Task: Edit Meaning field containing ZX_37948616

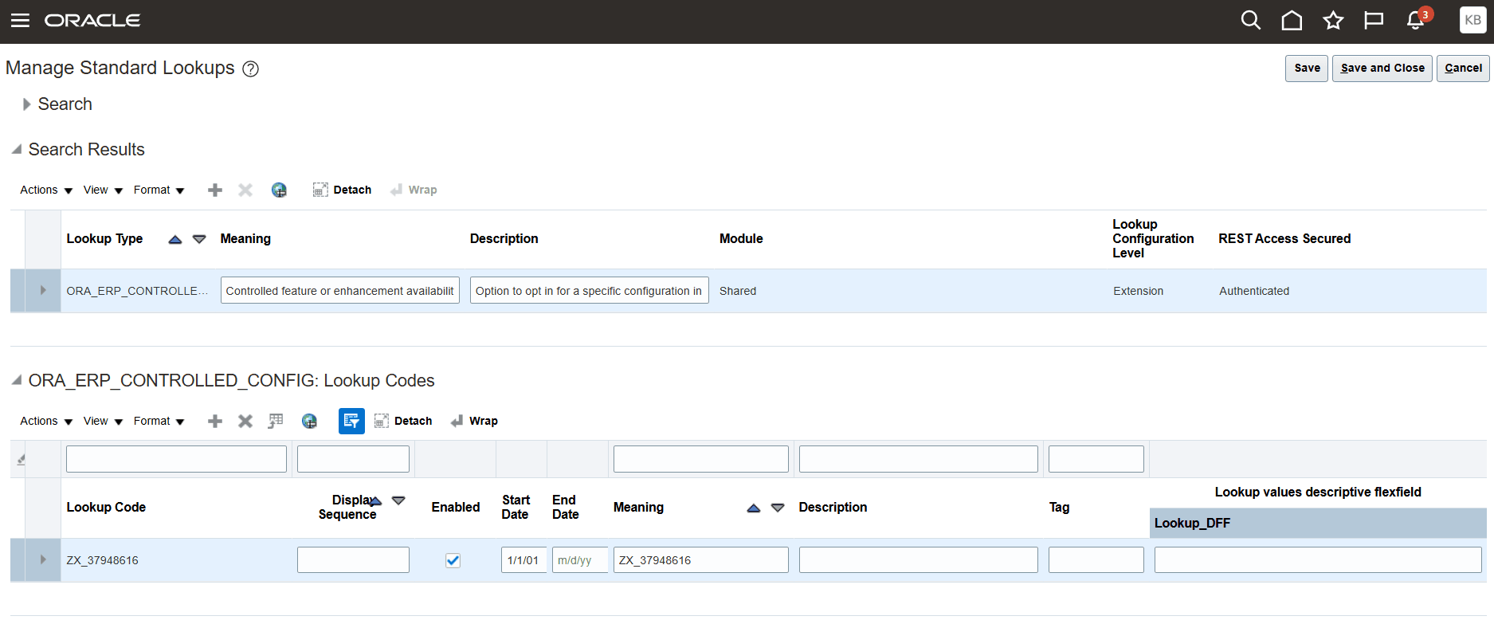Action: click(x=701, y=559)
